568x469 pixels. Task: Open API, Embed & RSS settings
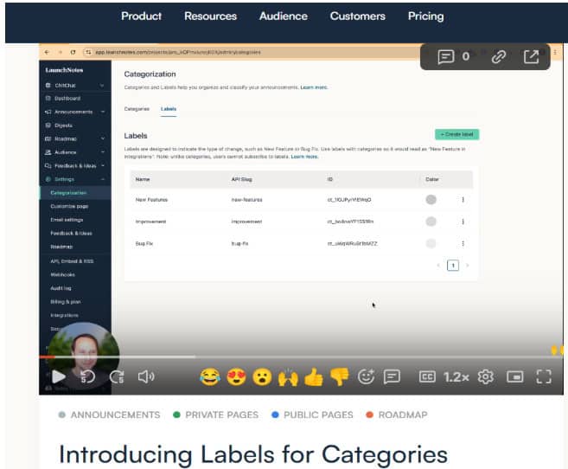click(x=72, y=261)
